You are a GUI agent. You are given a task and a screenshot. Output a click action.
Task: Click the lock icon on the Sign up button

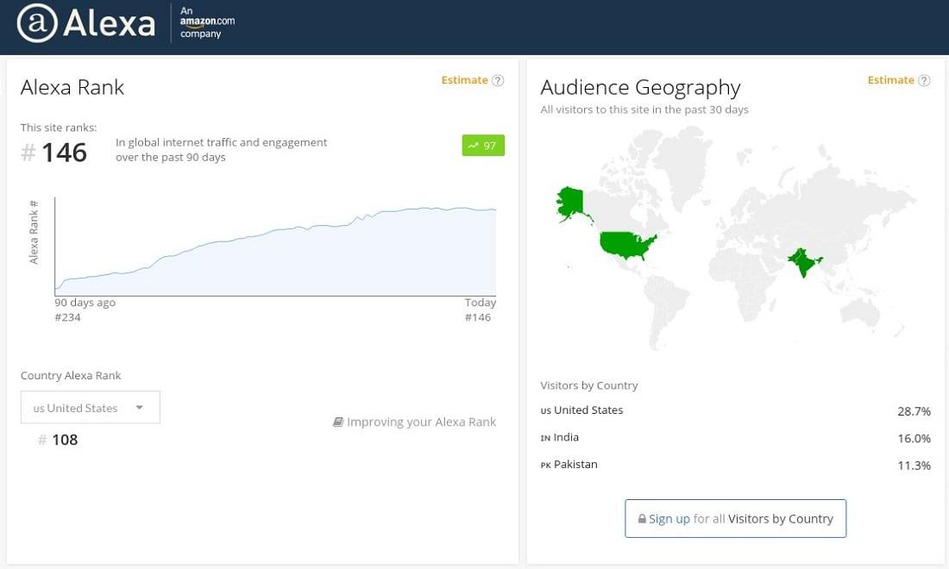coord(641,518)
